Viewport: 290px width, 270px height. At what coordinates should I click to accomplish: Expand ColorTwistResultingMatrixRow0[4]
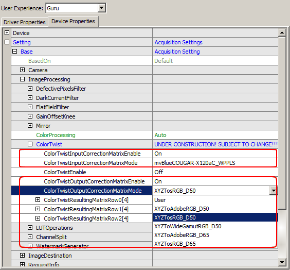[x=38, y=200]
